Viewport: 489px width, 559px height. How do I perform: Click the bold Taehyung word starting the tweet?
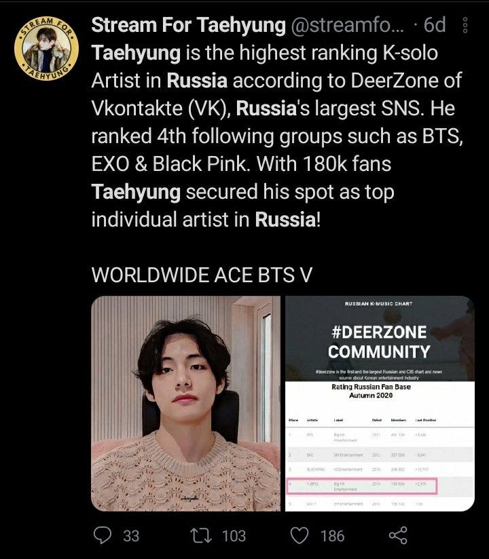tap(136, 53)
